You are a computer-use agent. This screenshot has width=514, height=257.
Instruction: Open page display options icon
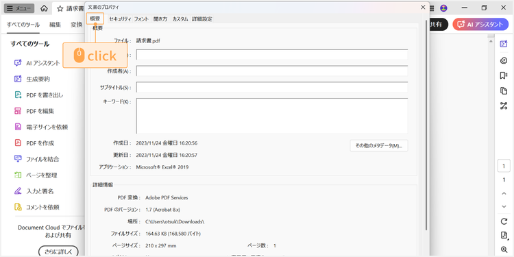(504, 235)
